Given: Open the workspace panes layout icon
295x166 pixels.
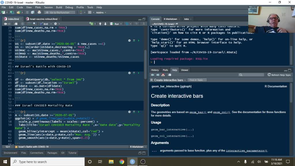Looking at the screenshot, I should click(x=90, y=12).
